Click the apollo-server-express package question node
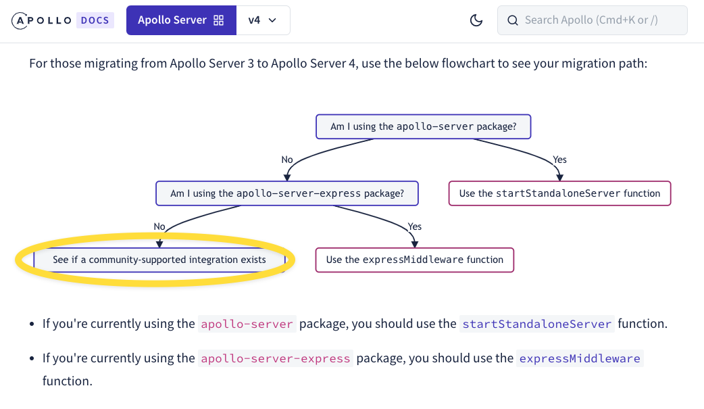The width and height of the screenshot is (704, 409). (287, 193)
